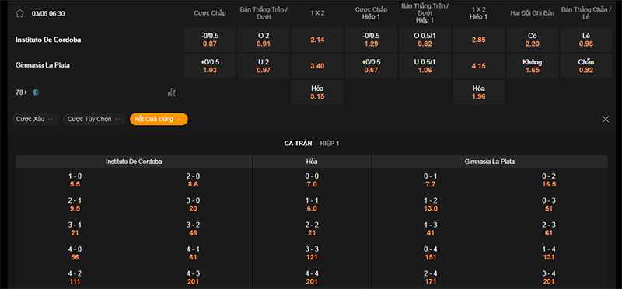This screenshot has height=289, width=622.
Task: Select even goals Chẵn at 0.92
Action: (586, 66)
